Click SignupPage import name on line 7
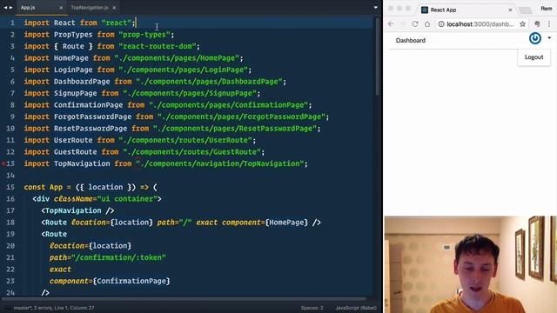The image size is (557, 313). click(76, 93)
